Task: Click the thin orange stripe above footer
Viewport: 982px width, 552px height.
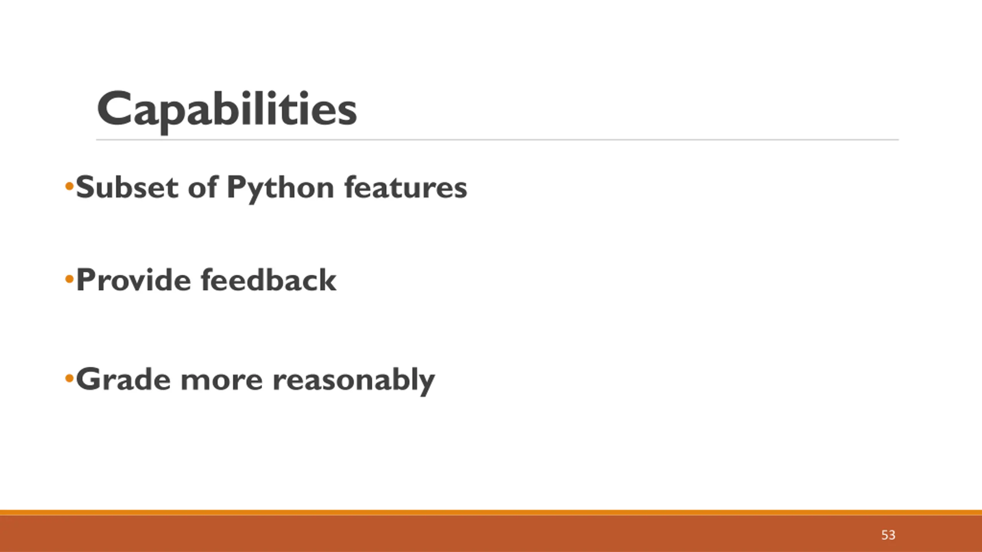Action: pos(491,513)
